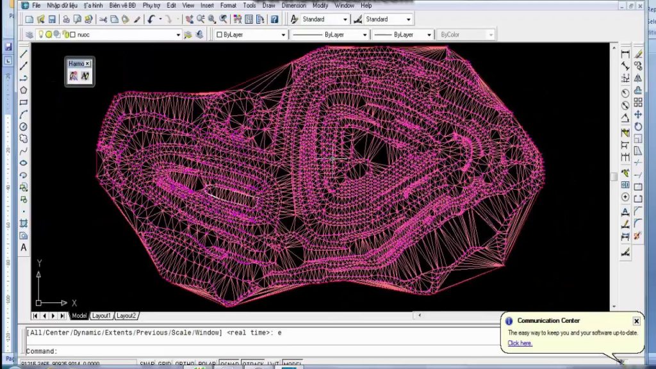Screen dimensions: 656x369
Task: Open the Nhập dữ liệu menu
Action: (x=62, y=5)
